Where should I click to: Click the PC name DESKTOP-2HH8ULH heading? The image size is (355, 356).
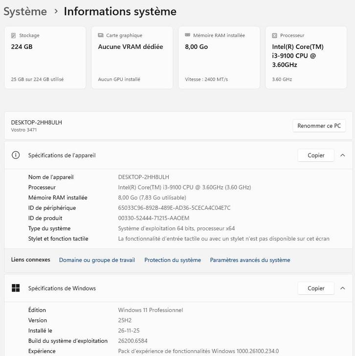(36, 123)
